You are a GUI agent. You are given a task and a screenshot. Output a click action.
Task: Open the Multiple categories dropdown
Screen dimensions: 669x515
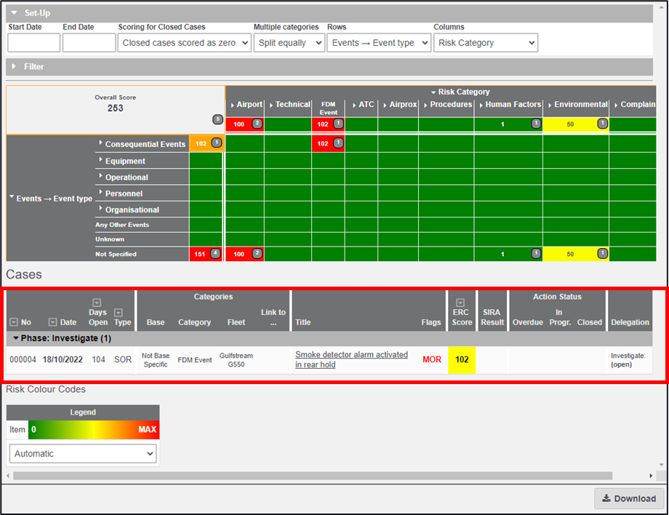[x=289, y=43]
